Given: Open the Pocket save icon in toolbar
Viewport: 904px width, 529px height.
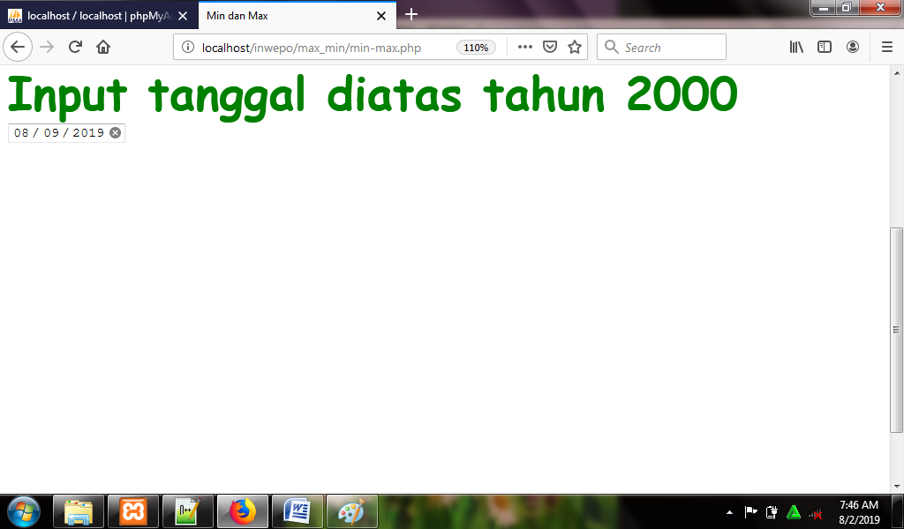Looking at the screenshot, I should 549,47.
